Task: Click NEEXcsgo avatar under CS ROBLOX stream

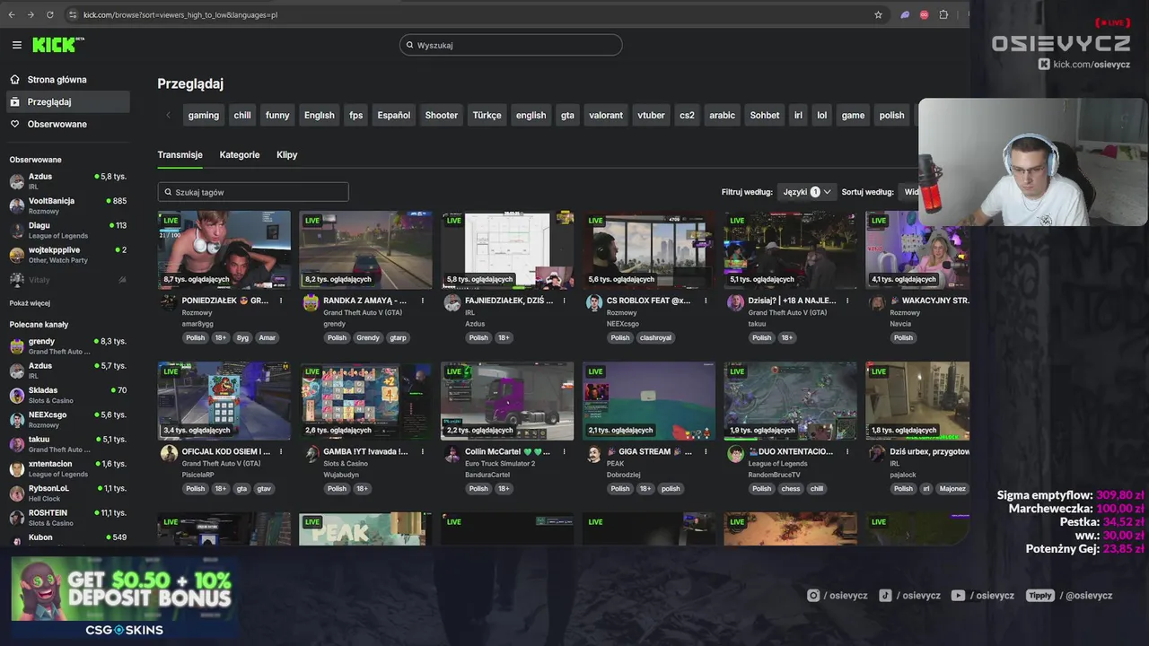Action: 594,303
